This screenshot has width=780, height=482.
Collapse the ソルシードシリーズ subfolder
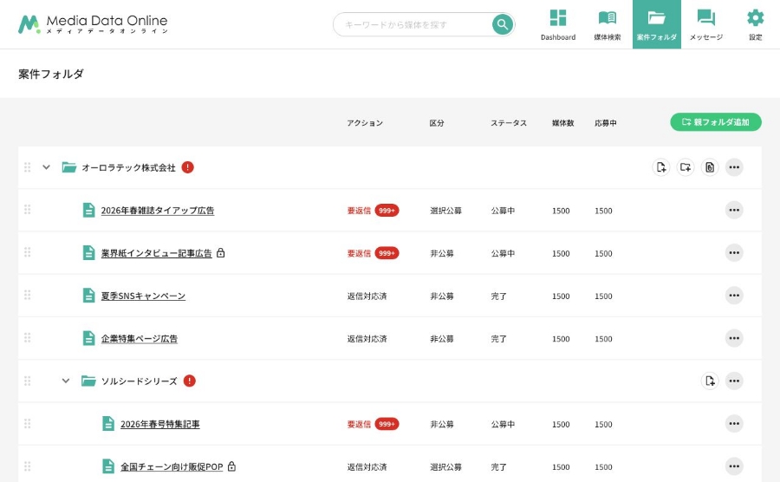pos(66,381)
